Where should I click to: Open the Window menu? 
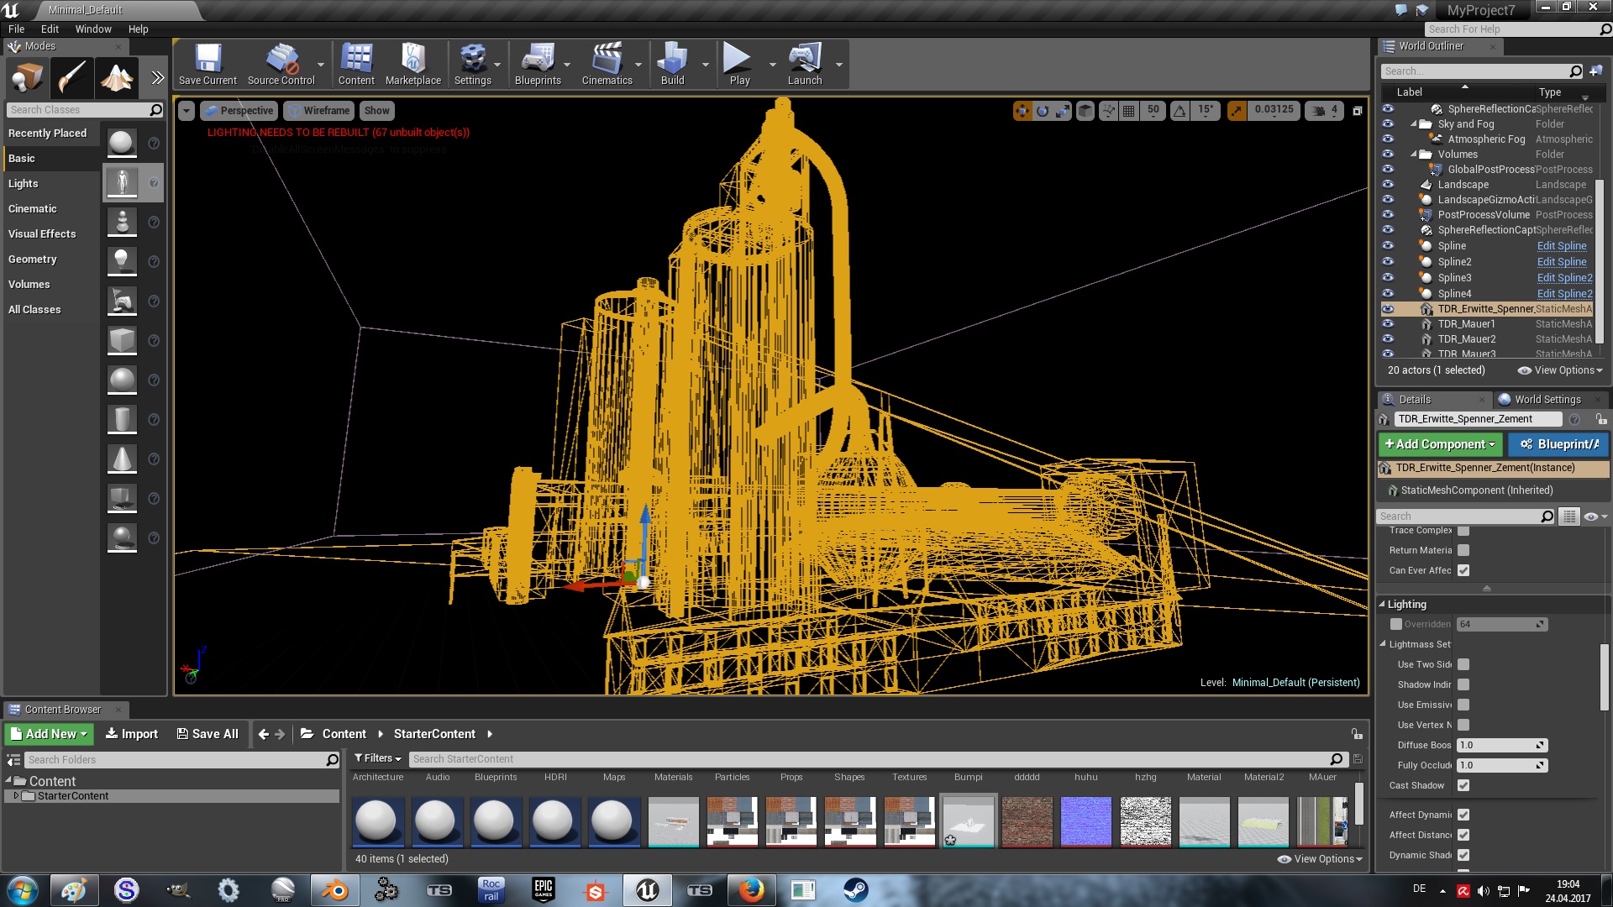(x=92, y=29)
